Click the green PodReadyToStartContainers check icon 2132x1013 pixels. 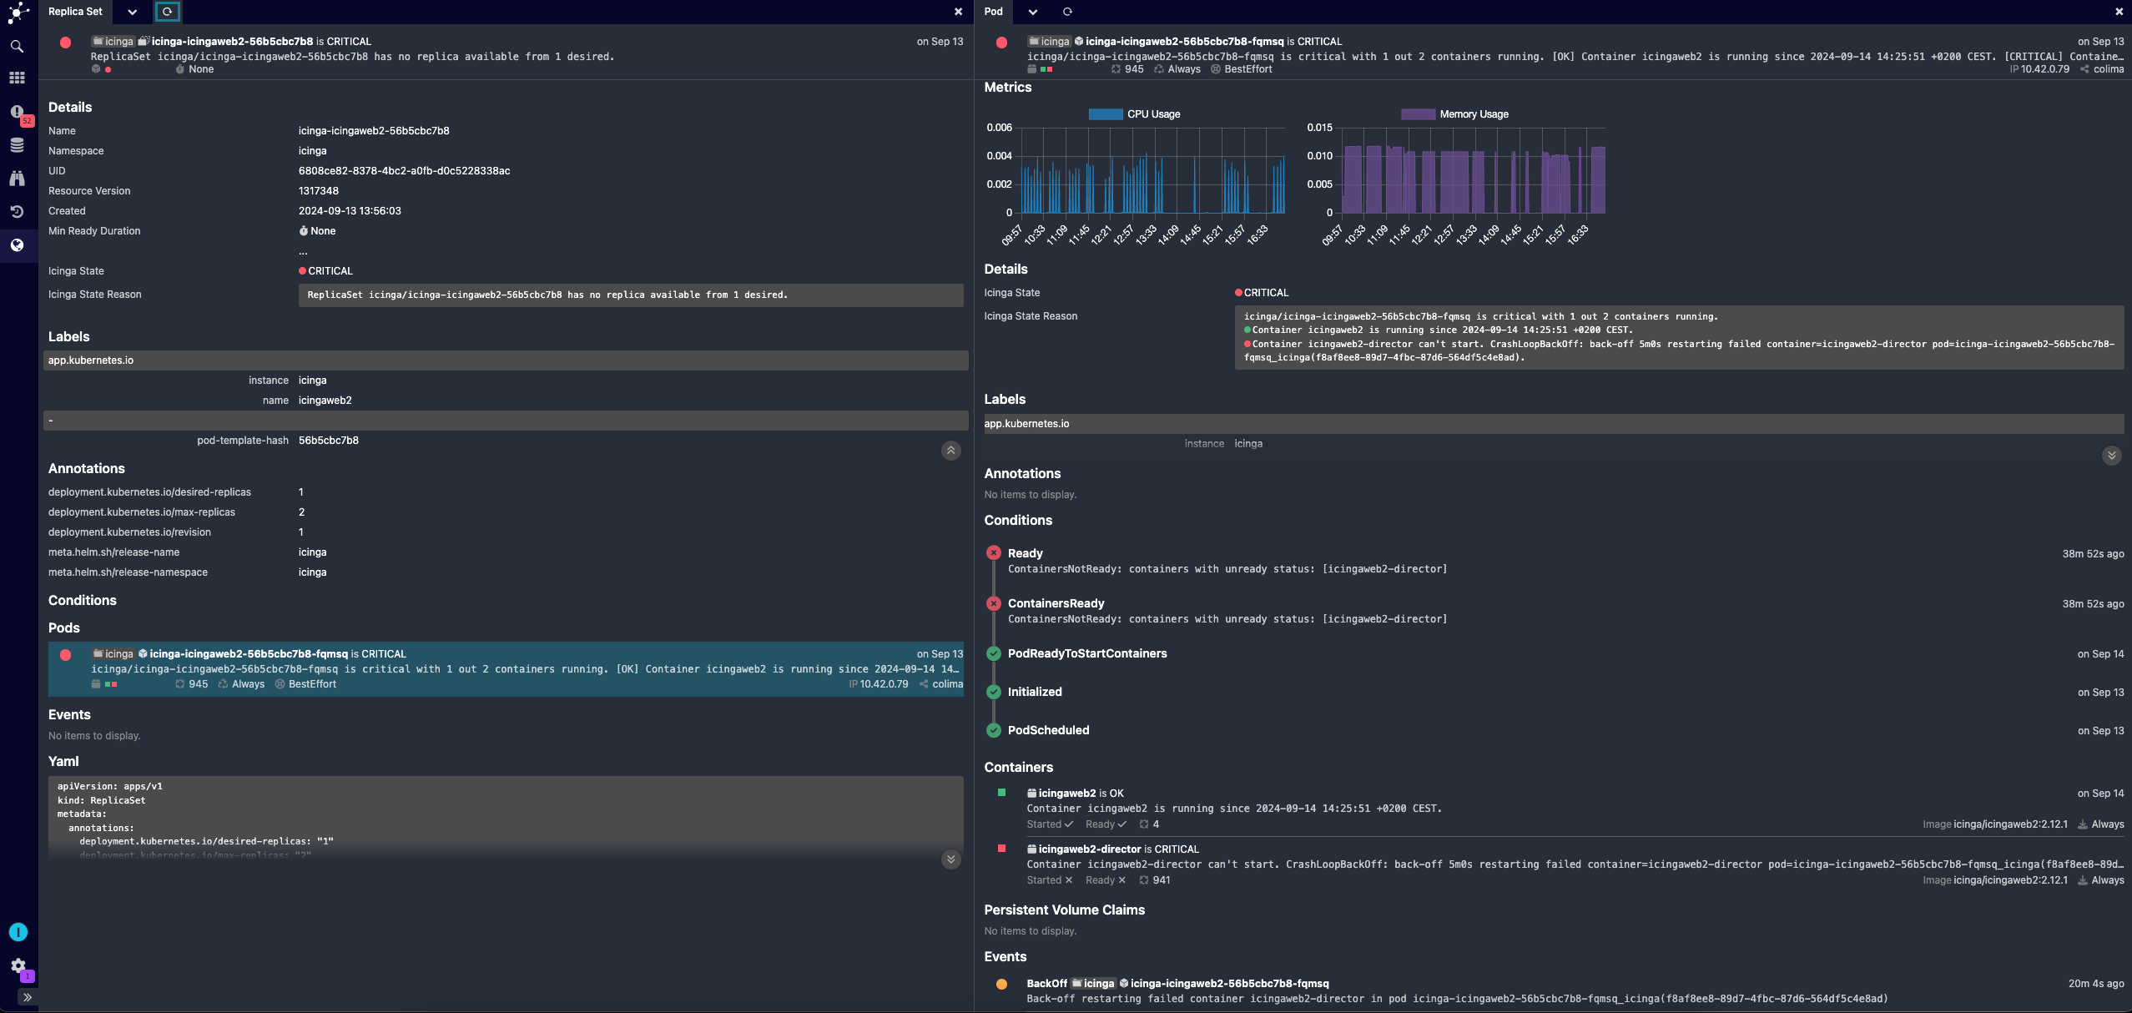993,653
